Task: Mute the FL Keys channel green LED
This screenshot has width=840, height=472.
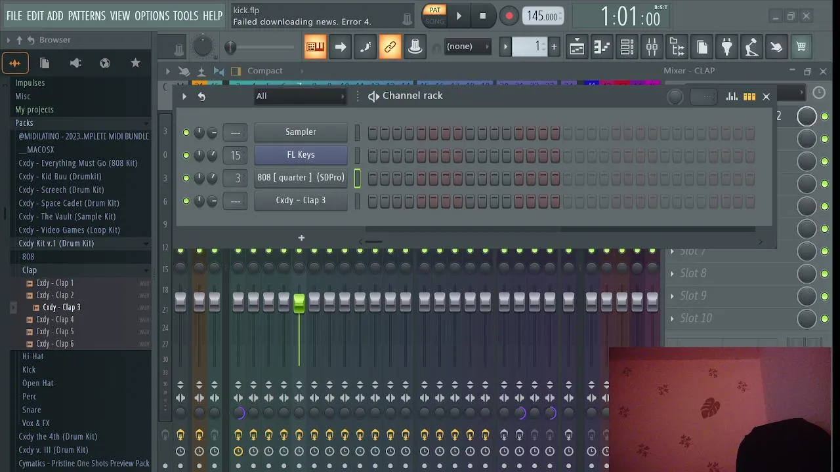Action: coord(186,155)
